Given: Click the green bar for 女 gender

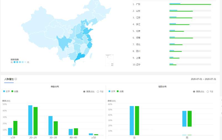Looking at the screenshot, I should (x=137, y=121).
